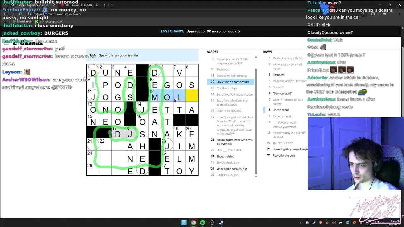Viewport: 404px width, 227px height.
Task: Select clue 7 Down What "V" stands for
Action: 285,102
